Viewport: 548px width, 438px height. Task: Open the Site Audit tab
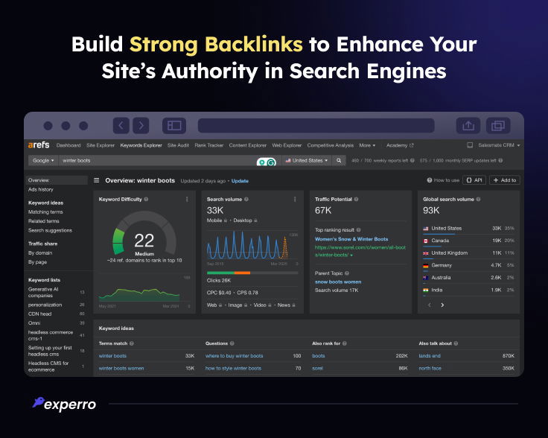click(178, 145)
